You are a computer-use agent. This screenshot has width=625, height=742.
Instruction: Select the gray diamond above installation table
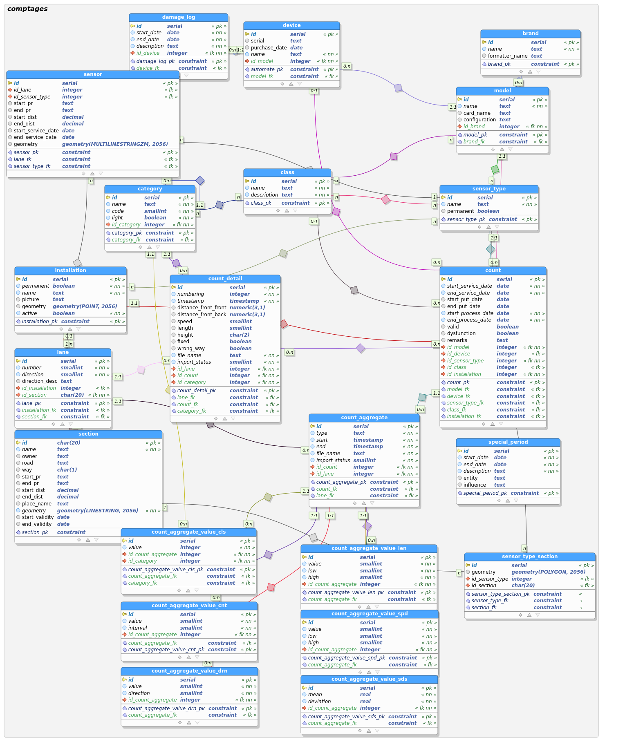[77, 263]
